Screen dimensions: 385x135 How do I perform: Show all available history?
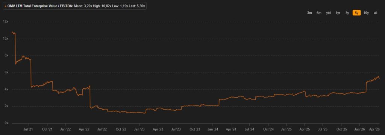376,13
